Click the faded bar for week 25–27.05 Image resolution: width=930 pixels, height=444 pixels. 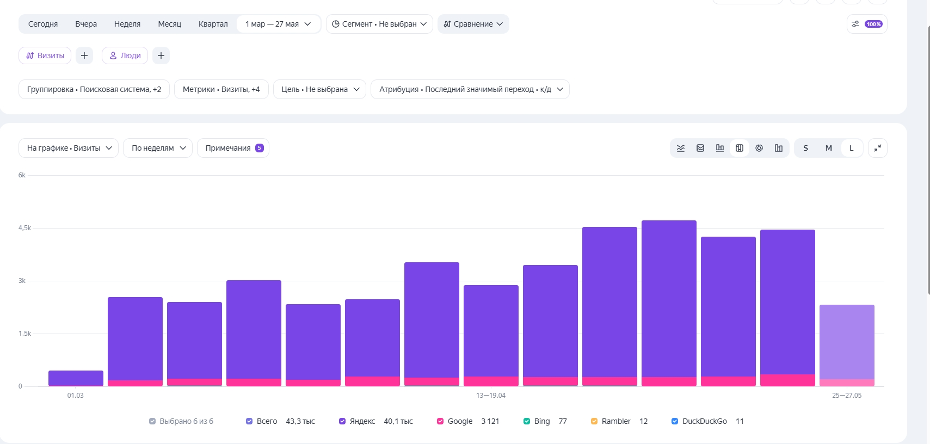[847, 346]
